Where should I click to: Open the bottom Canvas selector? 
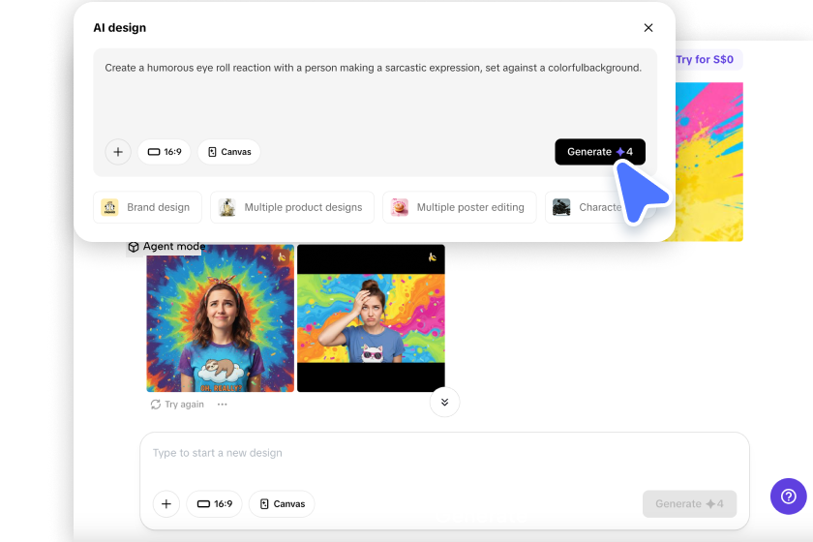[282, 504]
